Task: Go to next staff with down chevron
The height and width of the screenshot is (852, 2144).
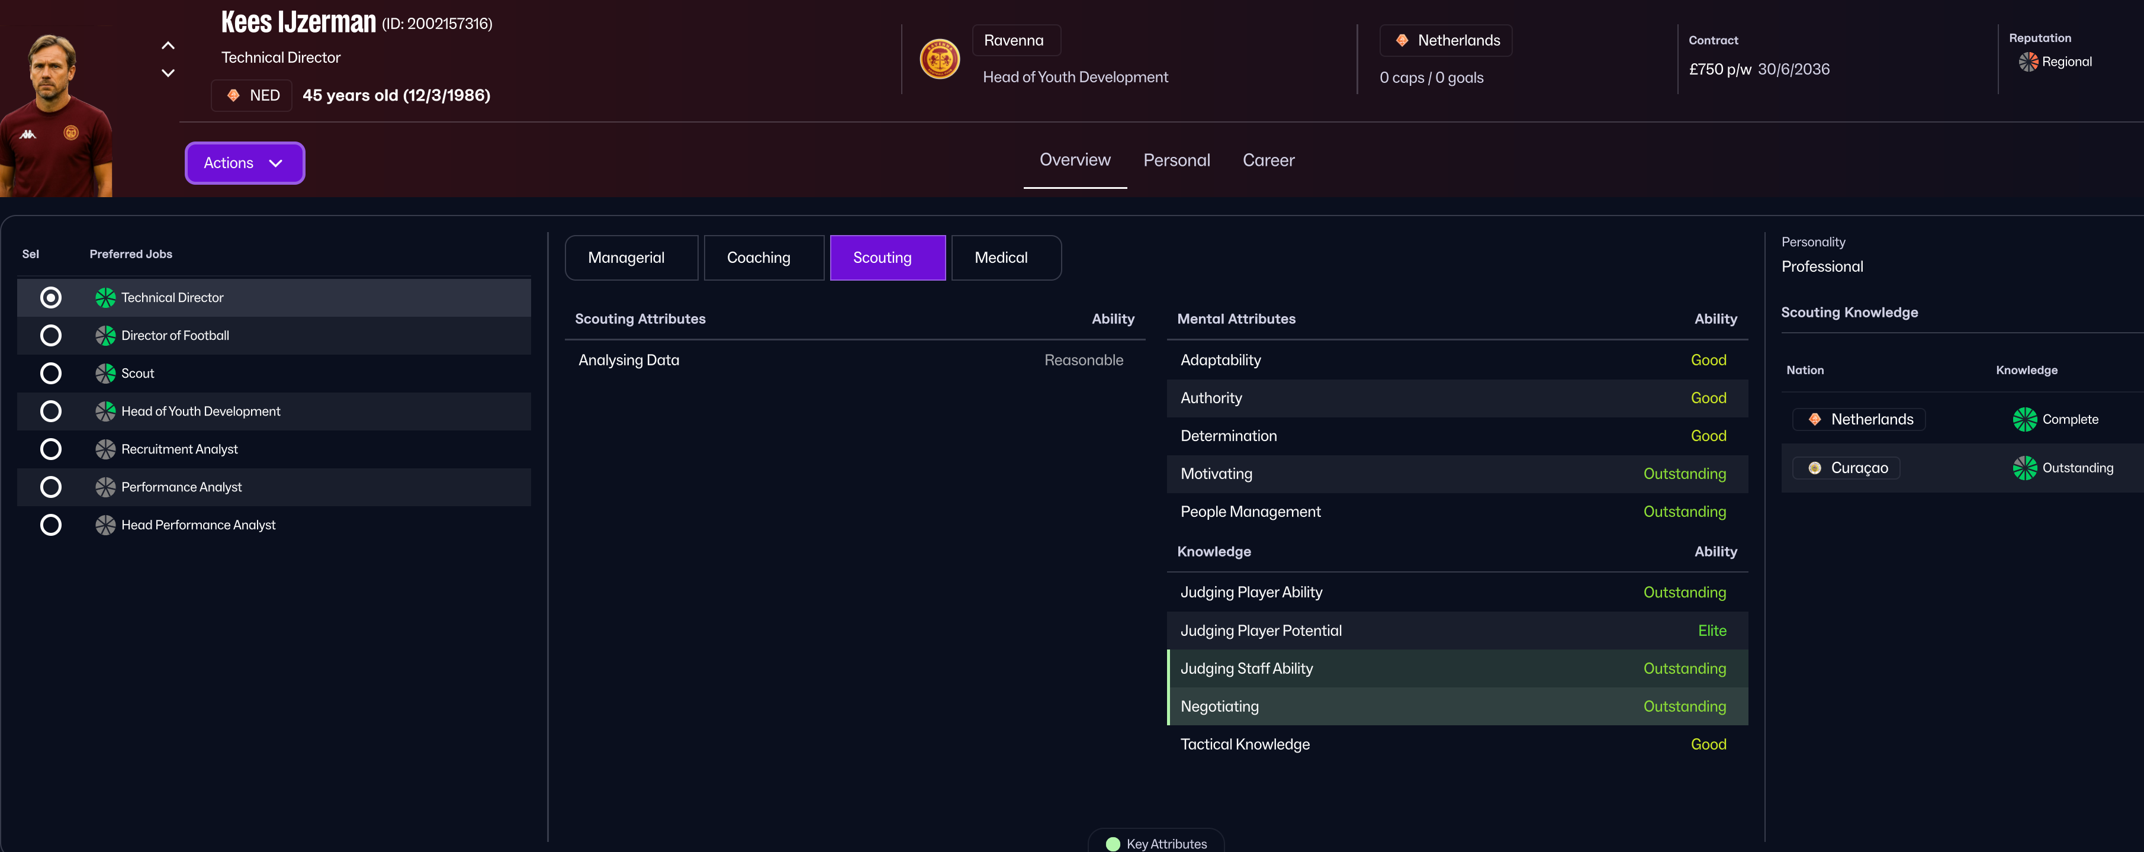Action: coord(168,73)
